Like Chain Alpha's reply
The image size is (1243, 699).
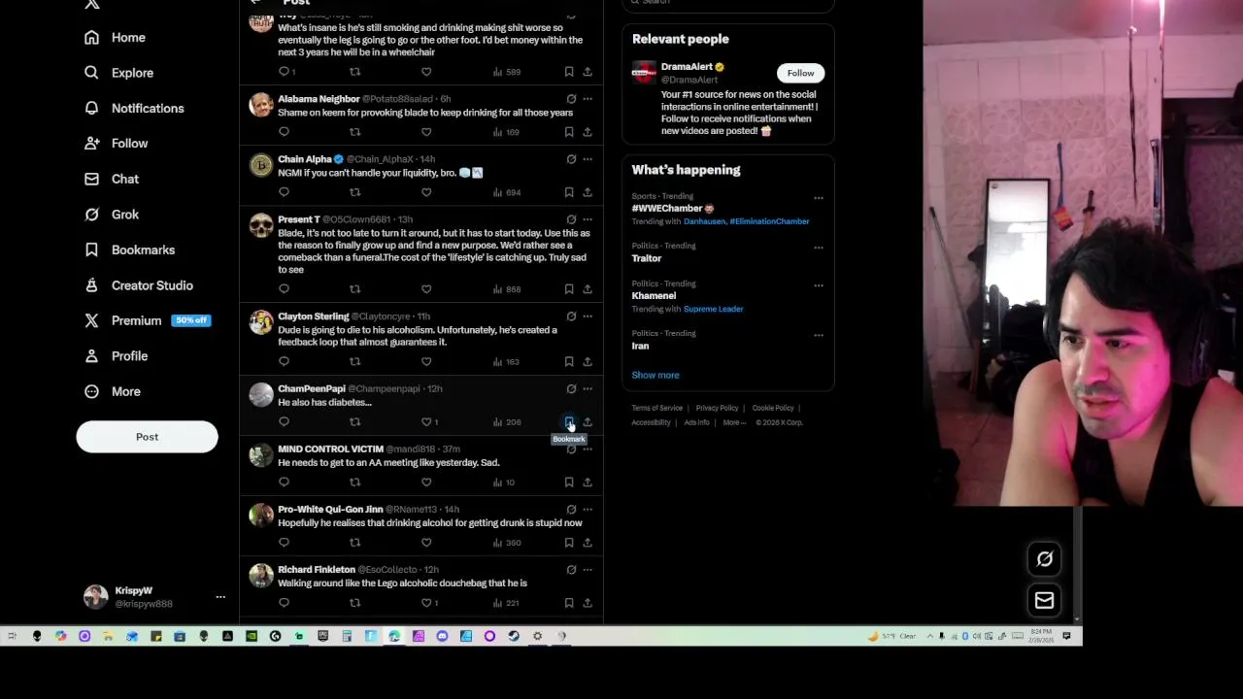coord(426,192)
